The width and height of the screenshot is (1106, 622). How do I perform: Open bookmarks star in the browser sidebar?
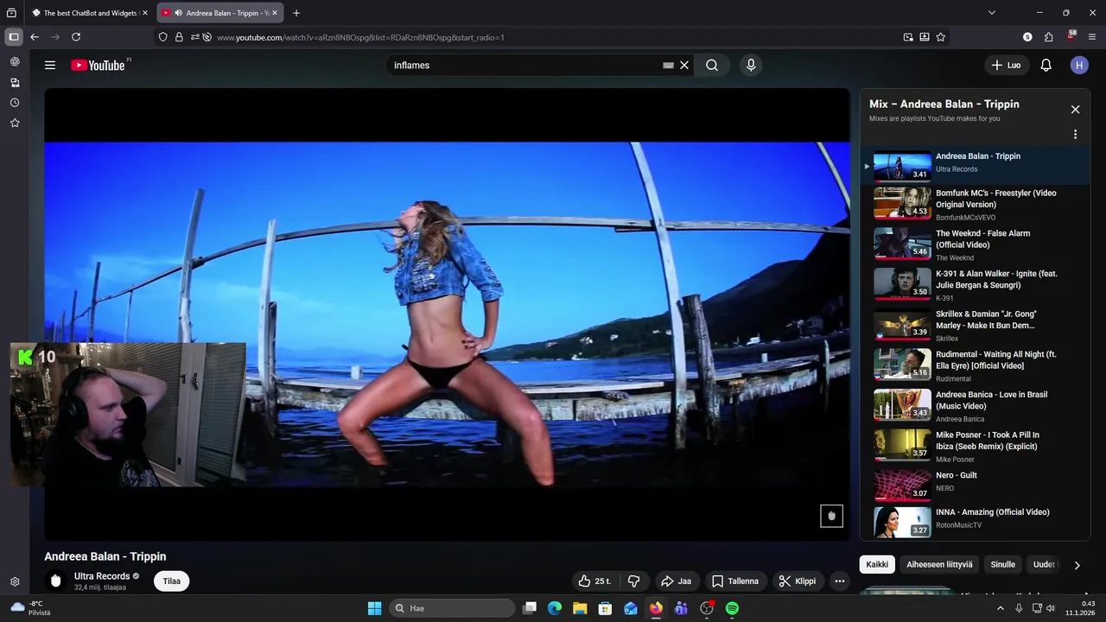(x=15, y=124)
